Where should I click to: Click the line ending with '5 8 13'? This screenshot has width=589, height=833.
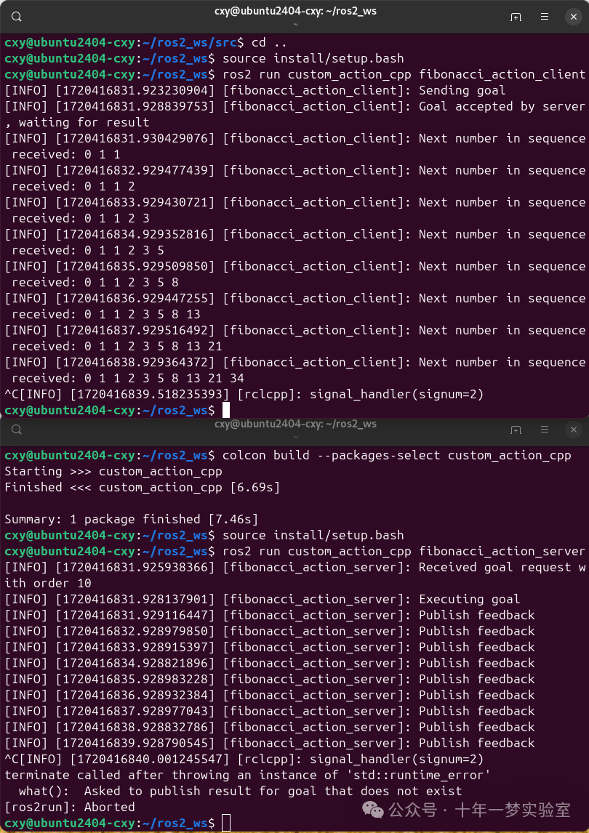pyautogui.click(x=105, y=314)
